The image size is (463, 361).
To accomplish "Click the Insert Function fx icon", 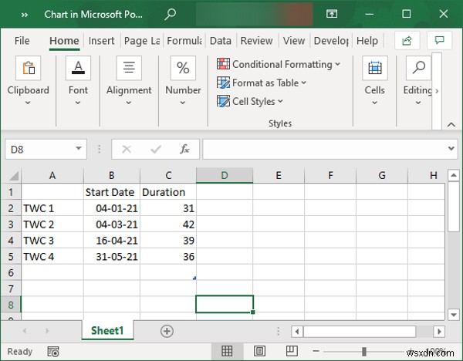I will coord(184,149).
